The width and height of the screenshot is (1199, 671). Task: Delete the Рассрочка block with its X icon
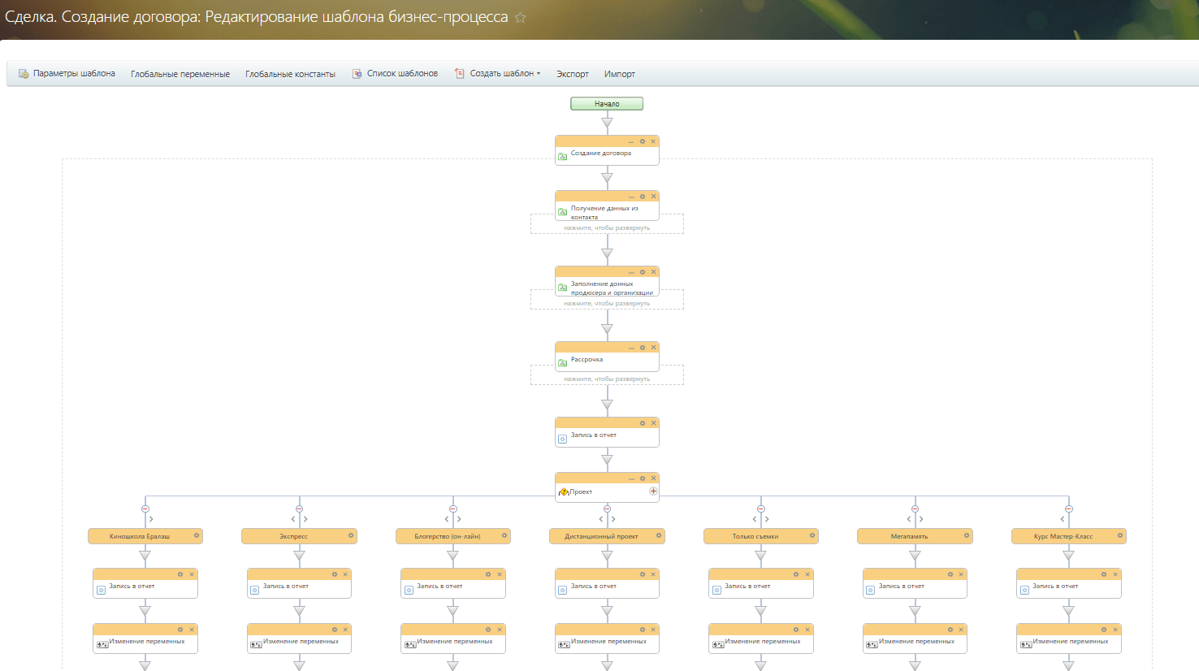point(653,348)
